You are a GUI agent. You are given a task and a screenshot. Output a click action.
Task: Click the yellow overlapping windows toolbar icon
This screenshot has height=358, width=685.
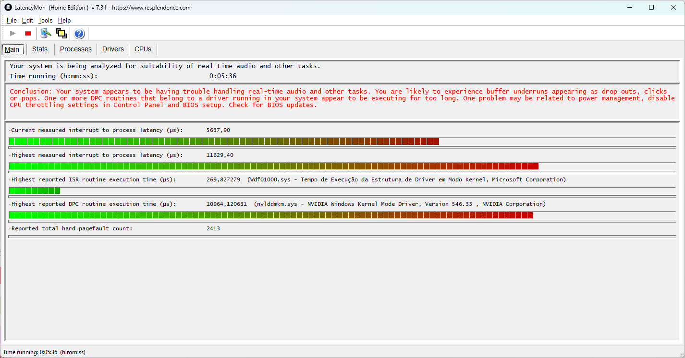(61, 33)
